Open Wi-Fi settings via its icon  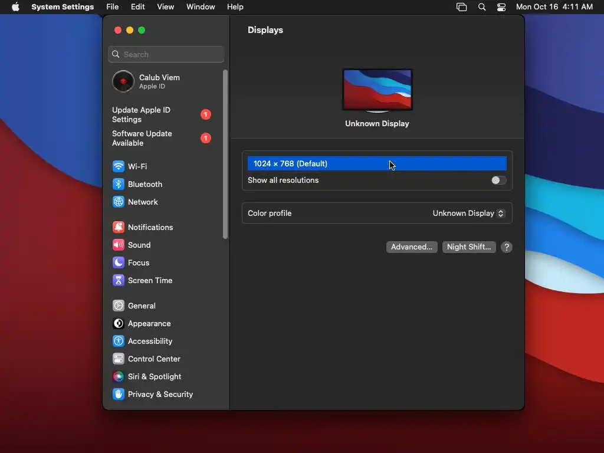[118, 166]
